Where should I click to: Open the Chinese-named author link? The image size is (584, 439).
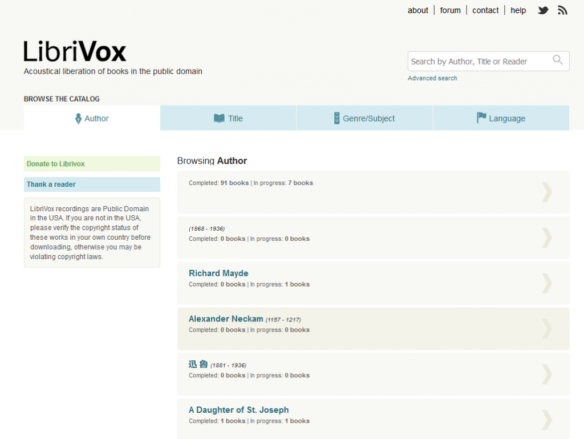click(x=198, y=364)
